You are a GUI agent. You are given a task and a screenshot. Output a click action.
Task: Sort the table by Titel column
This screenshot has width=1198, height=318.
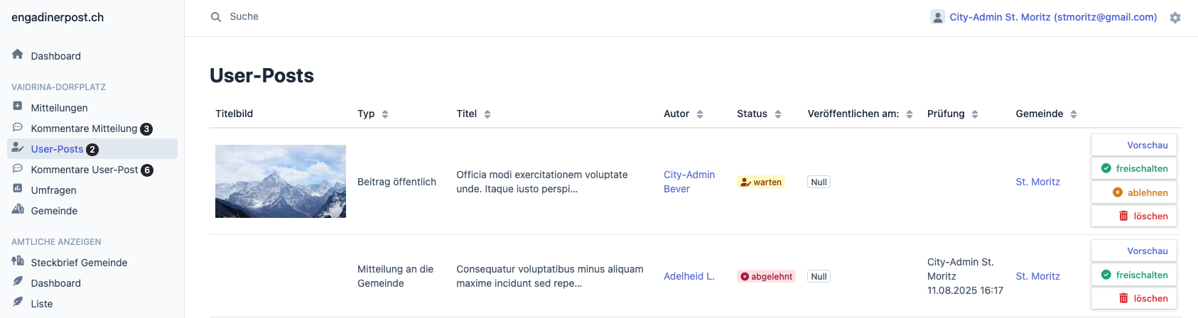coord(487,114)
